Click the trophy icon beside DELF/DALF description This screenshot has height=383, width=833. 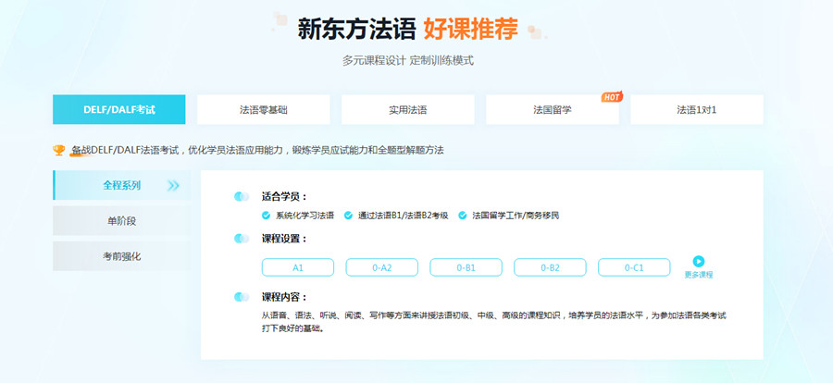click(x=59, y=149)
